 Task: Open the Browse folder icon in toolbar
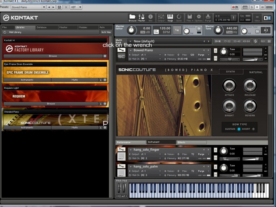(132, 18)
